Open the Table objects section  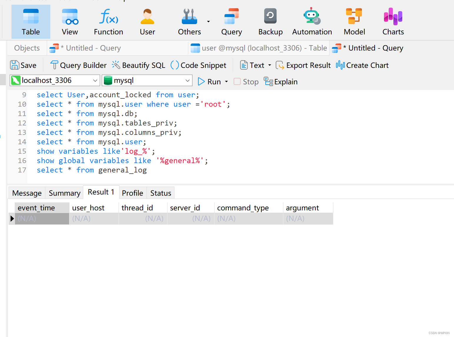click(31, 22)
